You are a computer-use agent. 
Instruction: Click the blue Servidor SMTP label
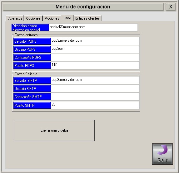click(x=32, y=80)
